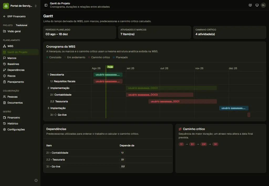Open the Pessoas page link
The width and height of the screenshot is (269, 186).
20,97
